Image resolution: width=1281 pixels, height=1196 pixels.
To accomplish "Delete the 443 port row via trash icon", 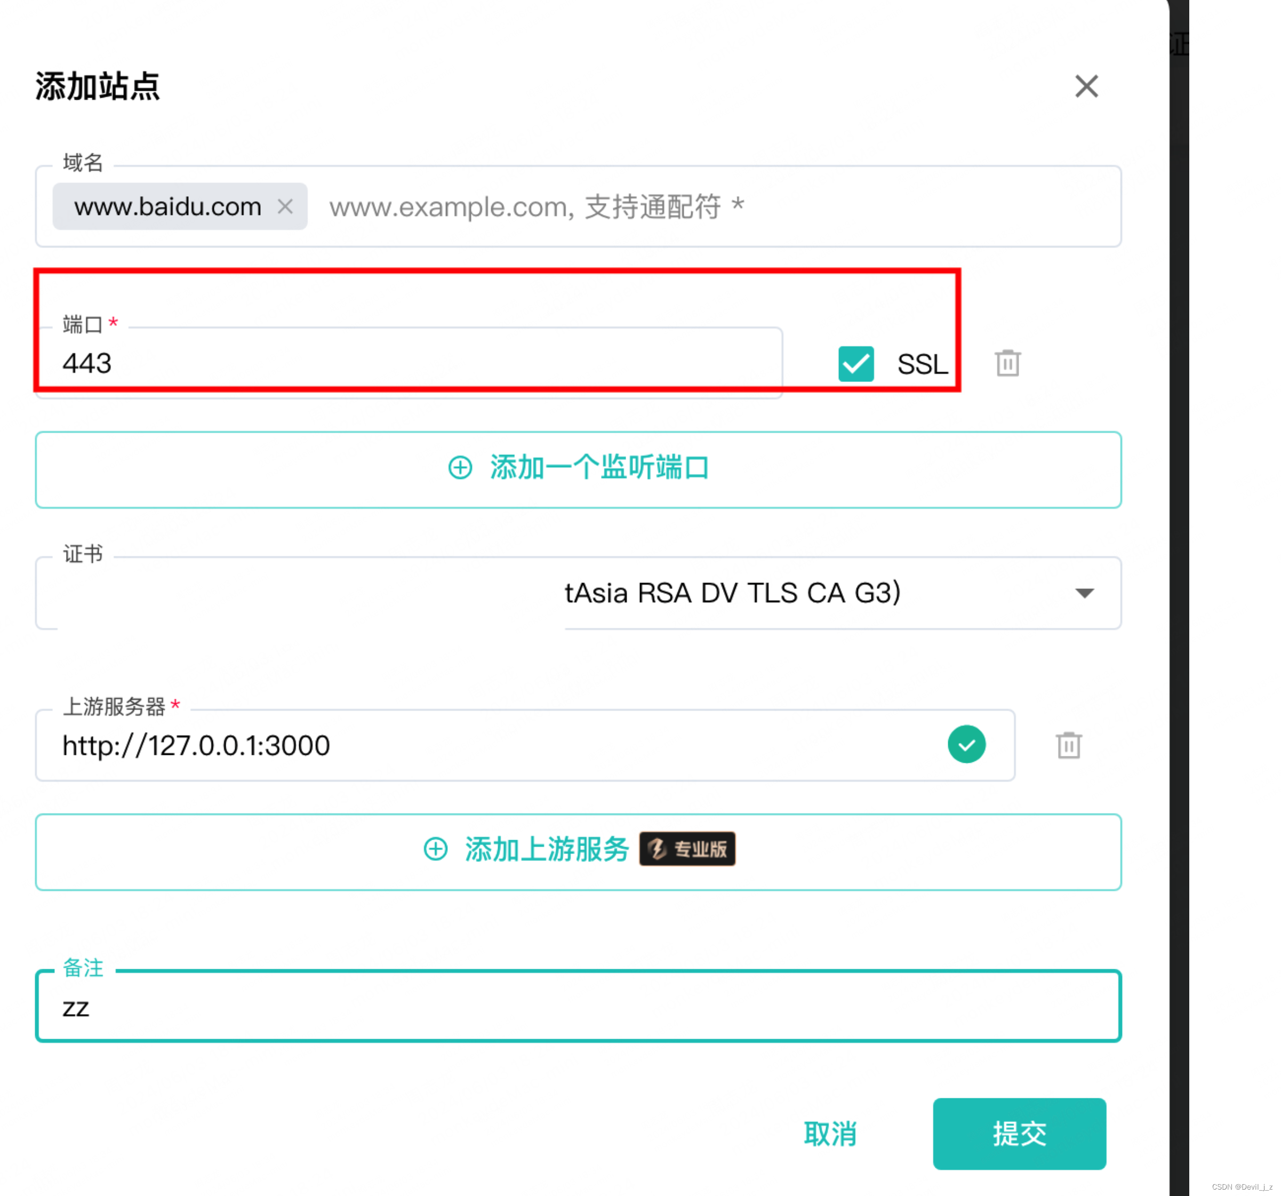I will click(x=1007, y=363).
